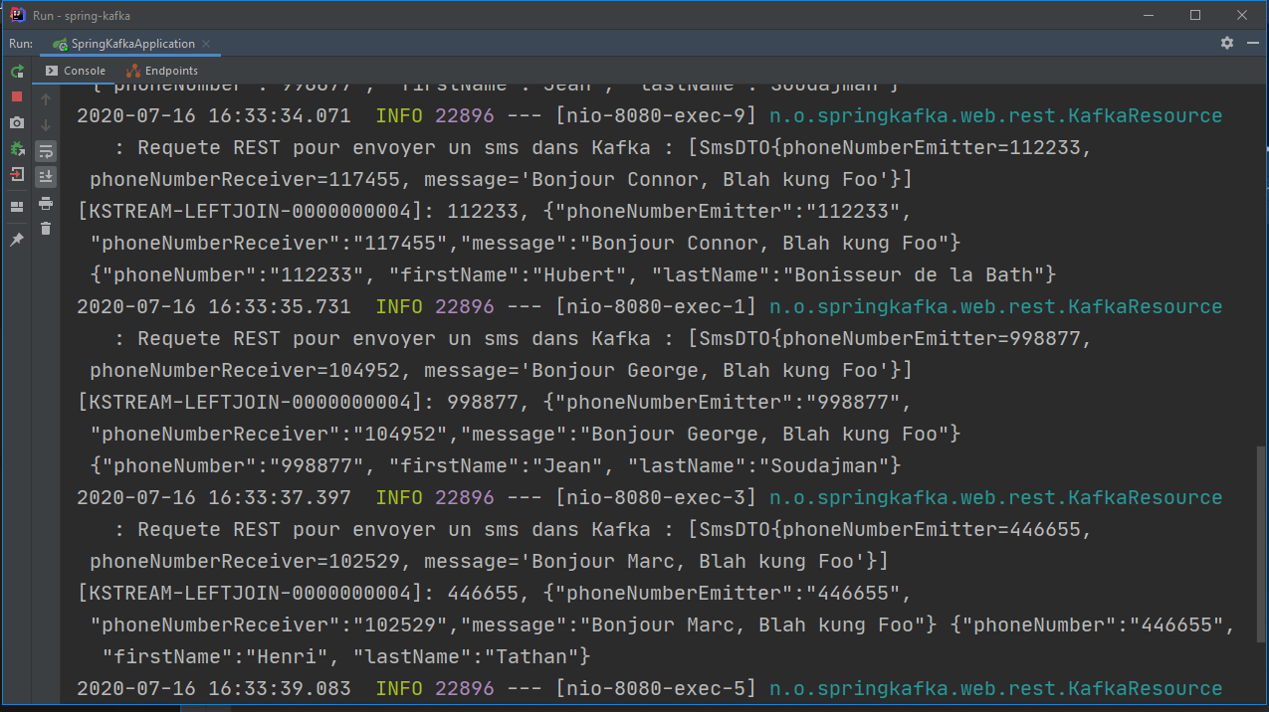The width and height of the screenshot is (1269, 712).
Task: Maximize the Run - spring-kafka window
Action: [x=1195, y=15]
